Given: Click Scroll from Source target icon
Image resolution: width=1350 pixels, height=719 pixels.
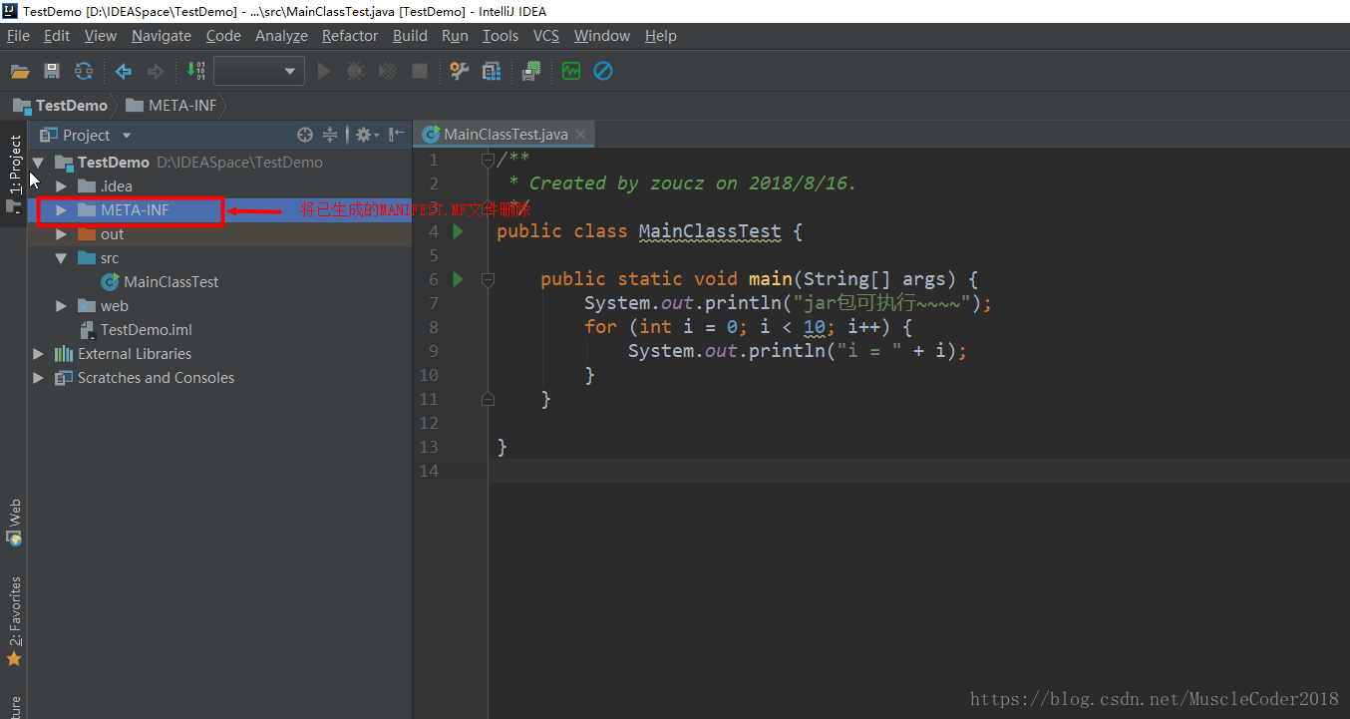Looking at the screenshot, I should click(305, 135).
